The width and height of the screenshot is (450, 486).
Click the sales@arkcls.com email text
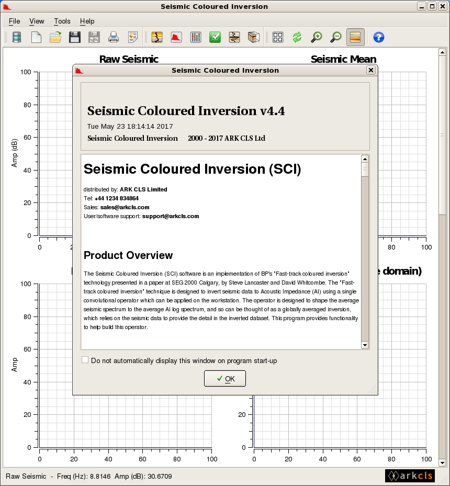pos(125,207)
